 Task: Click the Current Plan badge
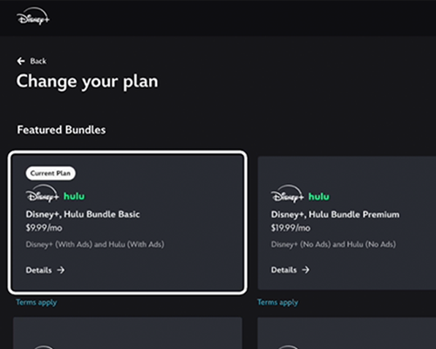pos(51,174)
